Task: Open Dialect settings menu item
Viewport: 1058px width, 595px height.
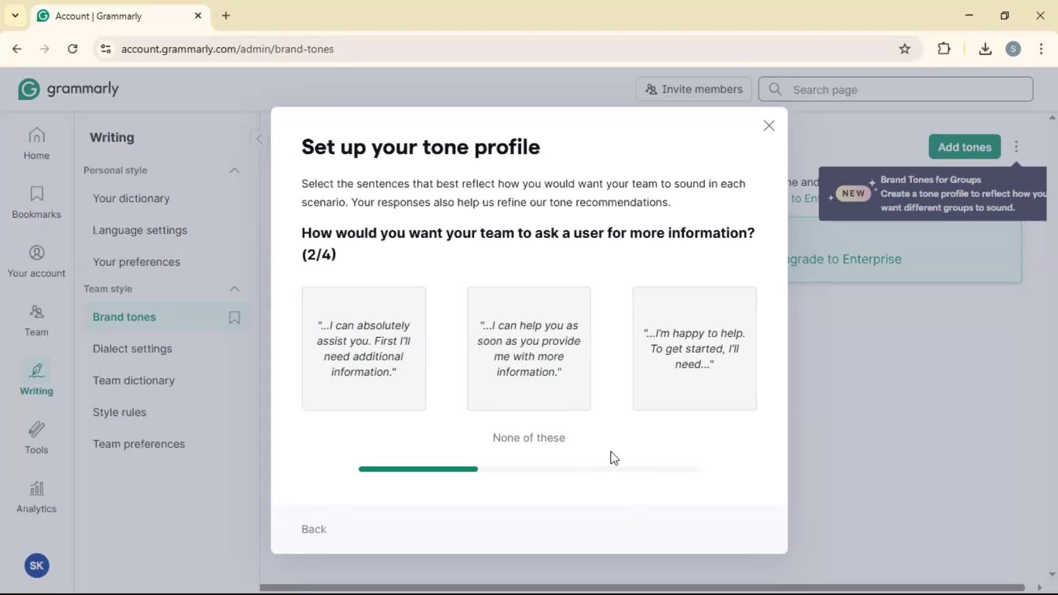Action: click(x=132, y=349)
